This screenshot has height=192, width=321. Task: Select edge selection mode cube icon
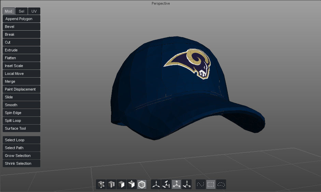(111, 184)
